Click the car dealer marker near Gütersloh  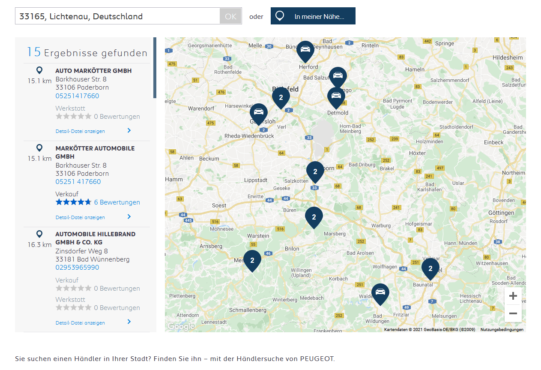click(258, 113)
